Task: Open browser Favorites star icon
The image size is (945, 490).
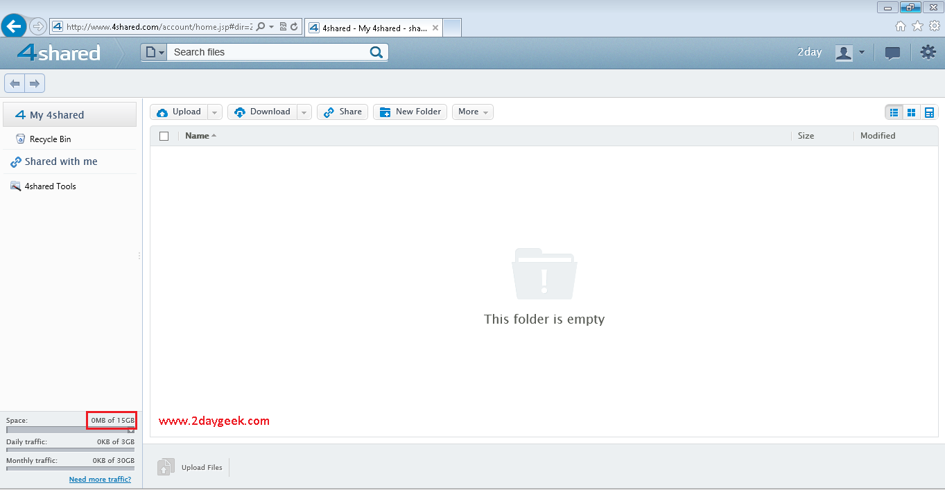Action: [917, 26]
